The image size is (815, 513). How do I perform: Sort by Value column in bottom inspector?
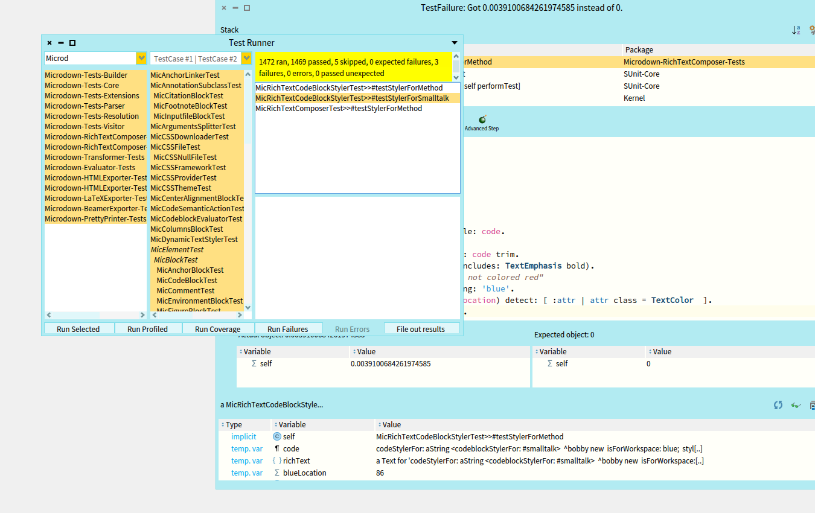point(595,425)
